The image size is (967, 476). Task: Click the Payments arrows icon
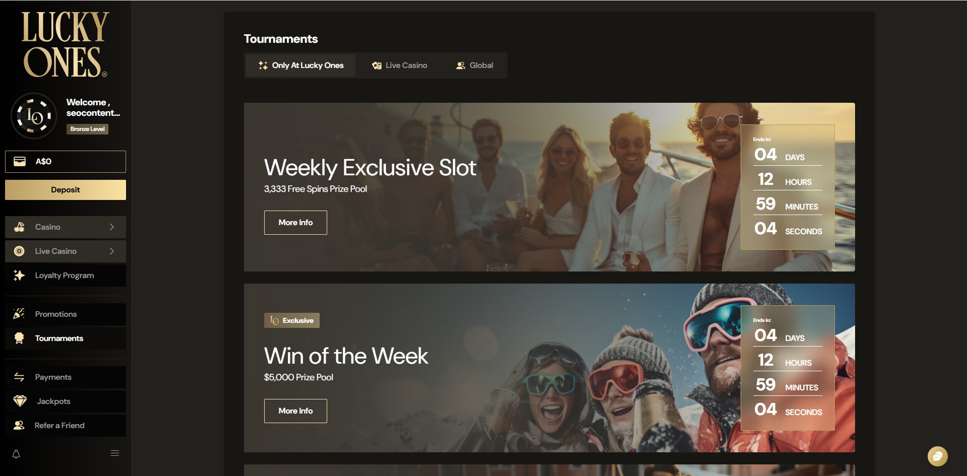coord(19,377)
